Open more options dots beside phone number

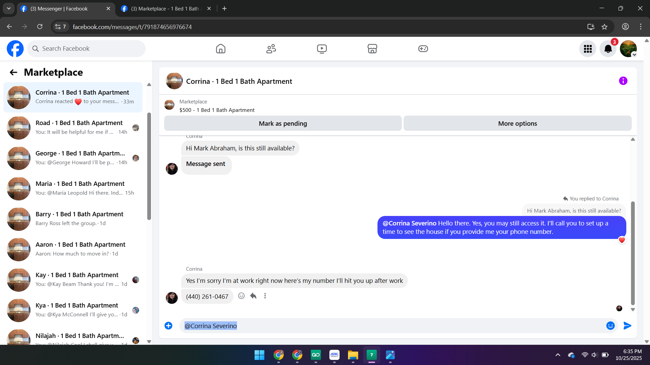[x=265, y=296]
